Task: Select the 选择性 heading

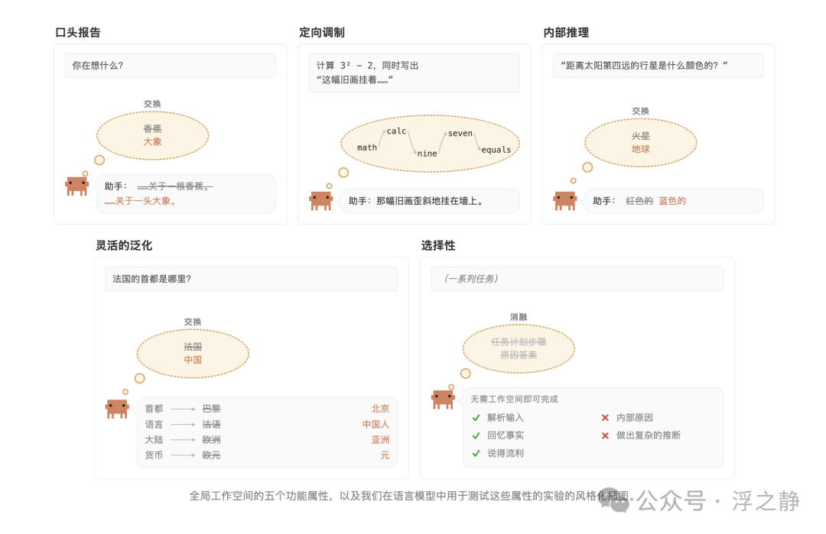Action: click(x=438, y=246)
